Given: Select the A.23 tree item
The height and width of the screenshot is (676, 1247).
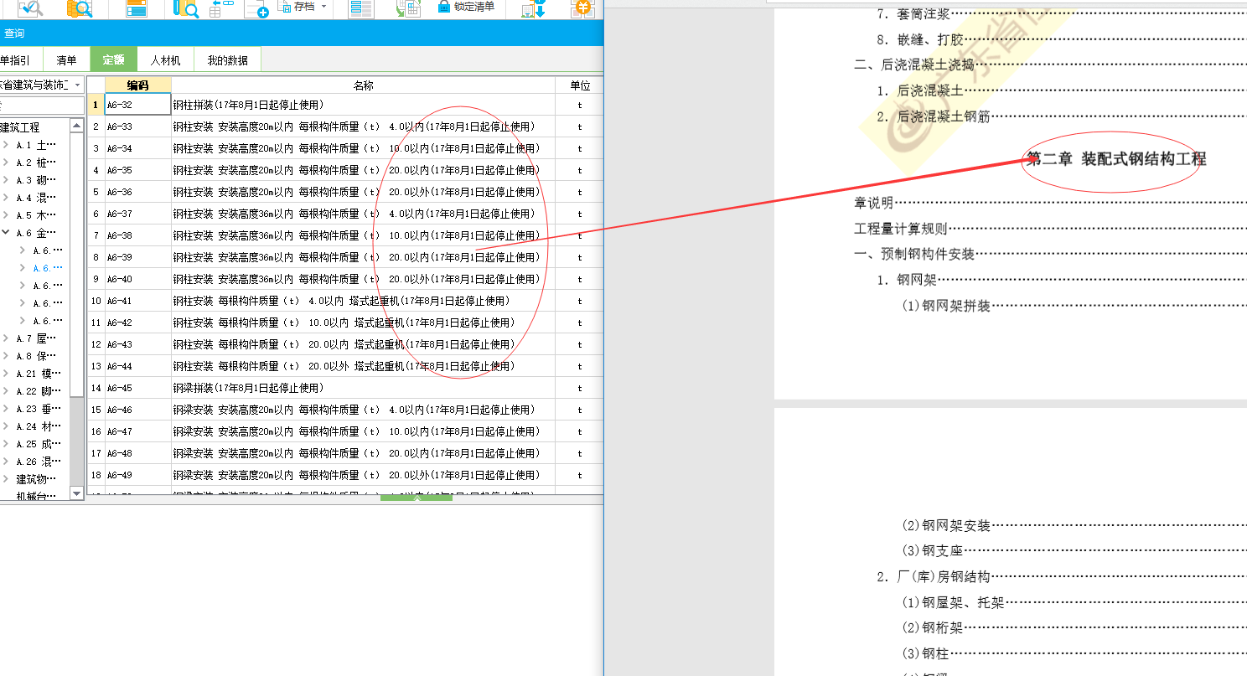Looking at the screenshot, I should pos(39,409).
